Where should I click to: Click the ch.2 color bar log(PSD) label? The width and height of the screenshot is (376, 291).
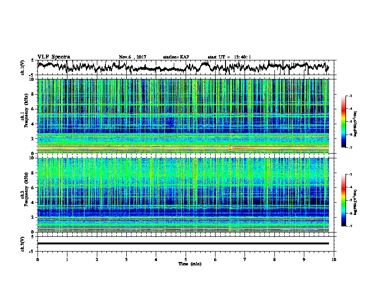tap(356, 202)
